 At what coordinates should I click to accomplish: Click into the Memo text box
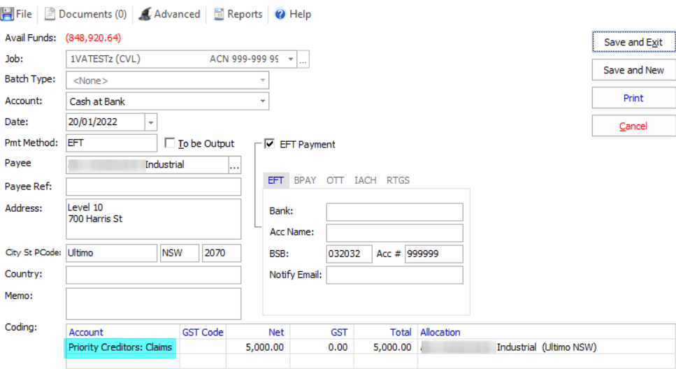(153, 304)
